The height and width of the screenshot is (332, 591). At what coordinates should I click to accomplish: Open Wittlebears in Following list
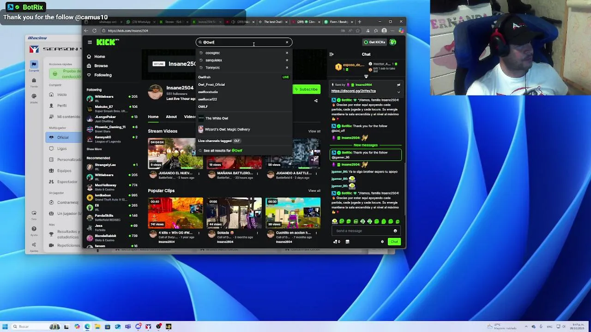coord(112,98)
